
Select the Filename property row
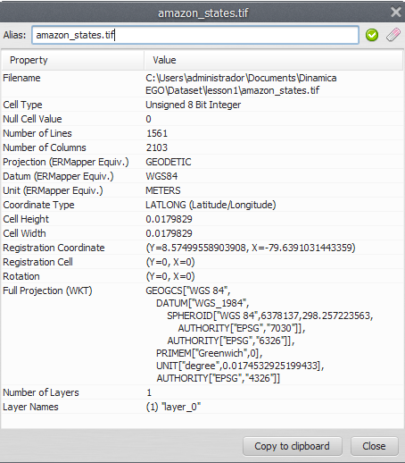[202, 84]
